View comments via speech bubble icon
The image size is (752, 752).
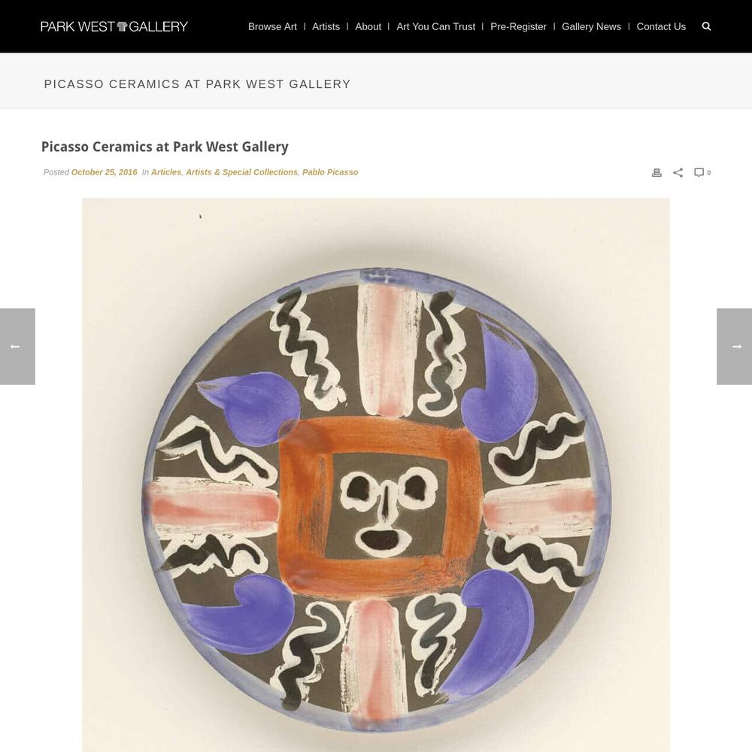coord(702,173)
